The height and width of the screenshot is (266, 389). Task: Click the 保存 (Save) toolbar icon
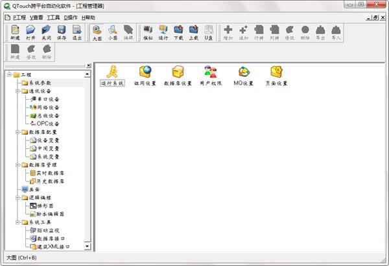(x=62, y=32)
